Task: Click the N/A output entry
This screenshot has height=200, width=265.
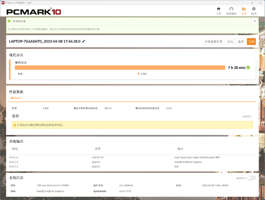Action: click(177, 166)
